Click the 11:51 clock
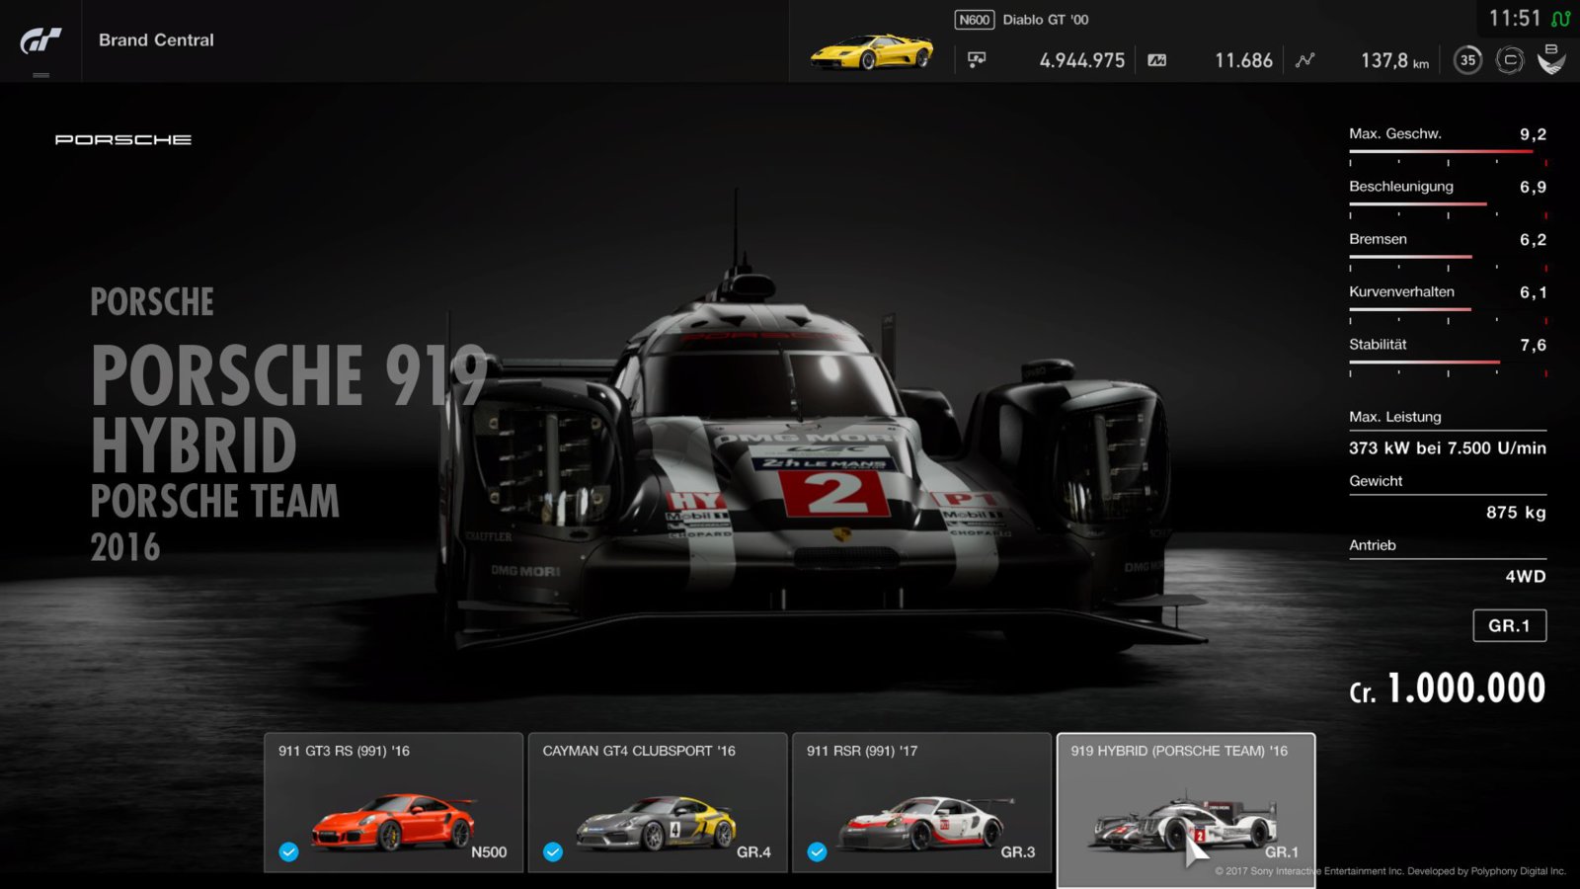 pos(1515,19)
